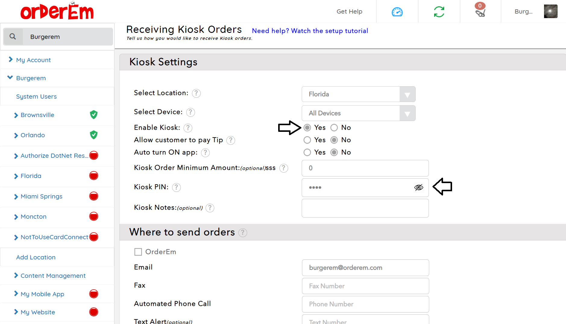The image size is (566, 324).
Task: Open the Select Location dropdown showing Florida
Action: [x=358, y=94]
